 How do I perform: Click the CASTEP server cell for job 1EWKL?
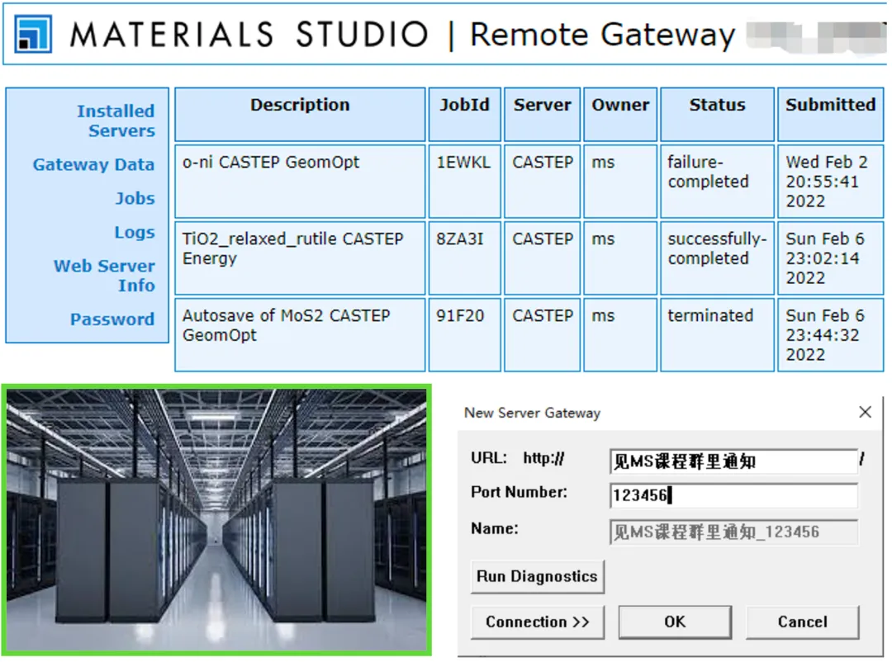click(542, 182)
